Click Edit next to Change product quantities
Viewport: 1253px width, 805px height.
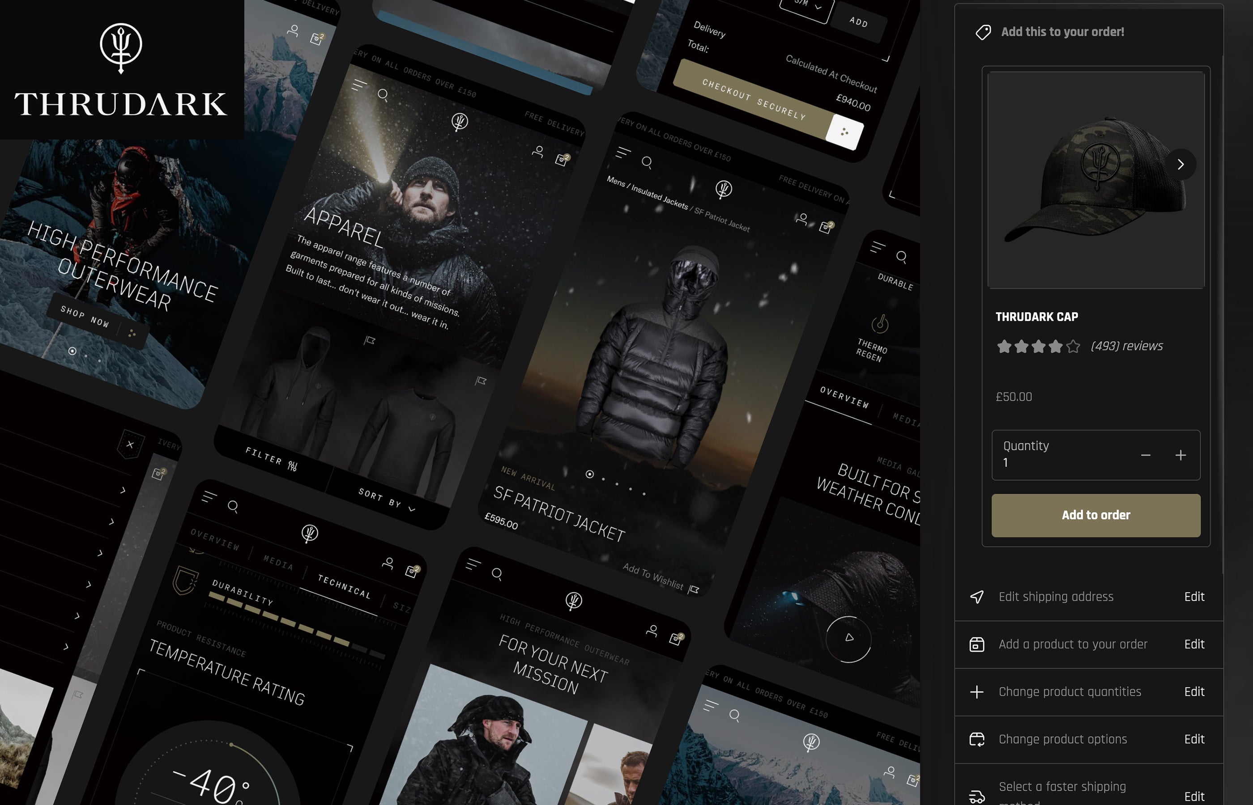[1194, 692]
